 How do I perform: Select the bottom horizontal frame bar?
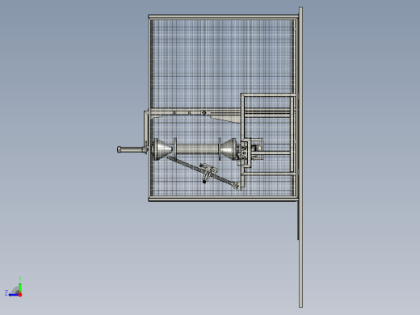pyautogui.click(x=224, y=199)
